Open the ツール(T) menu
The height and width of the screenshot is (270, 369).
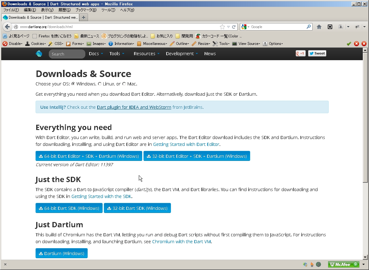click(108, 10)
